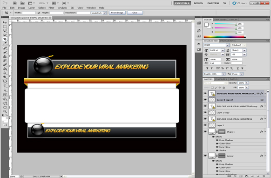Switch to the Swatches tab
271x178 pixels.
point(221,20)
